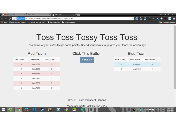Go forward using the browser forward arrow
The width and height of the screenshot is (176, 125).
tap(6, 19)
